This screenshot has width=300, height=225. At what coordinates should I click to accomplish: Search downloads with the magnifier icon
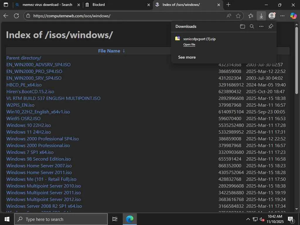pos(252,26)
